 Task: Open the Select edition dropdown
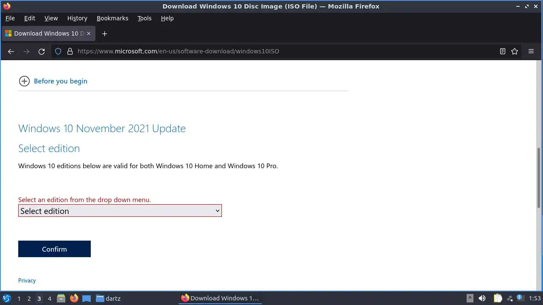point(120,211)
